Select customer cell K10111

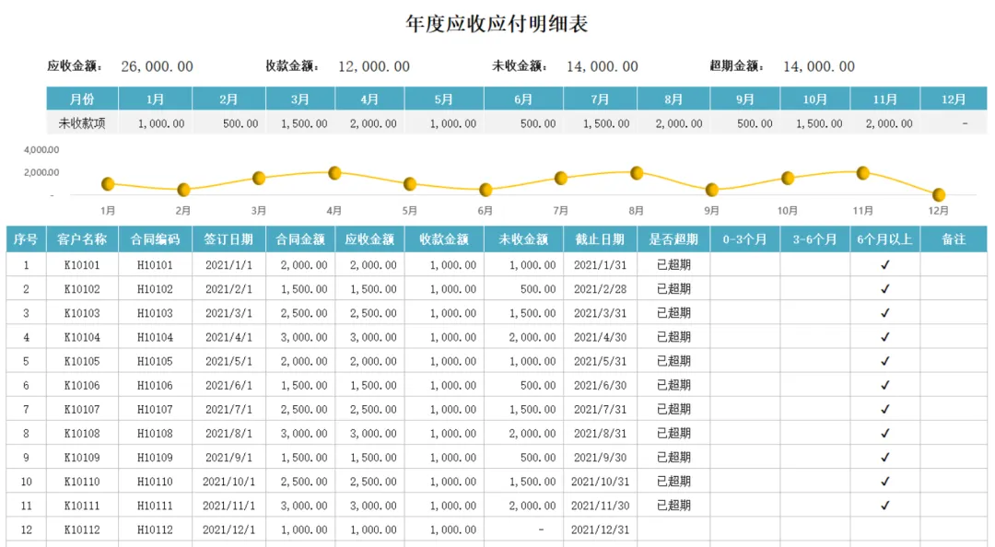(x=82, y=506)
